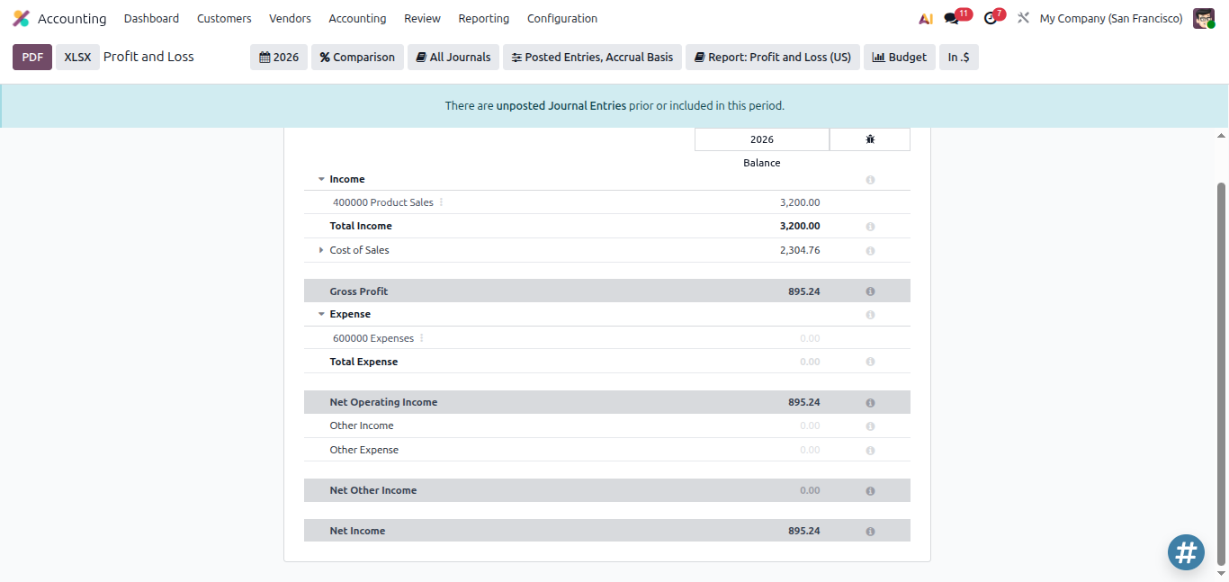Collapse the Expense section
The image size is (1229, 582).
[321, 315]
